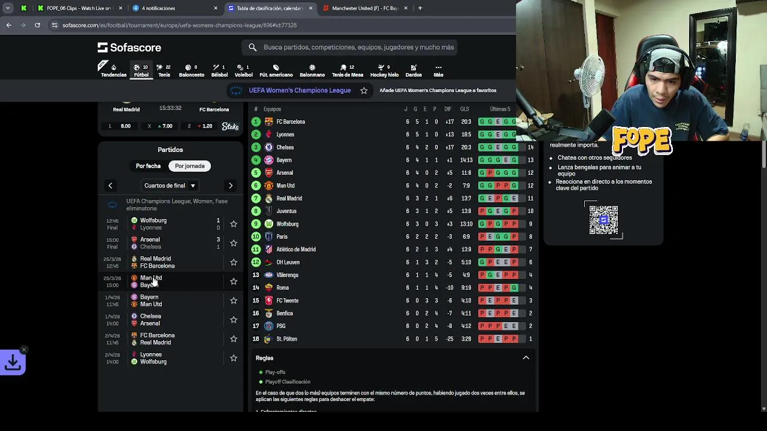The width and height of the screenshot is (767, 431).
Task: Click UEFA Women's Champions League title
Action: [300, 90]
